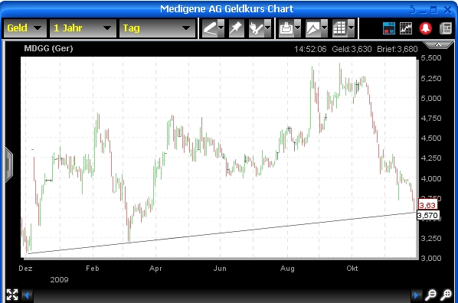The height and width of the screenshot is (303, 458).
Task: Click the 2009 year label
Action: pyautogui.click(x=59, y=279)
